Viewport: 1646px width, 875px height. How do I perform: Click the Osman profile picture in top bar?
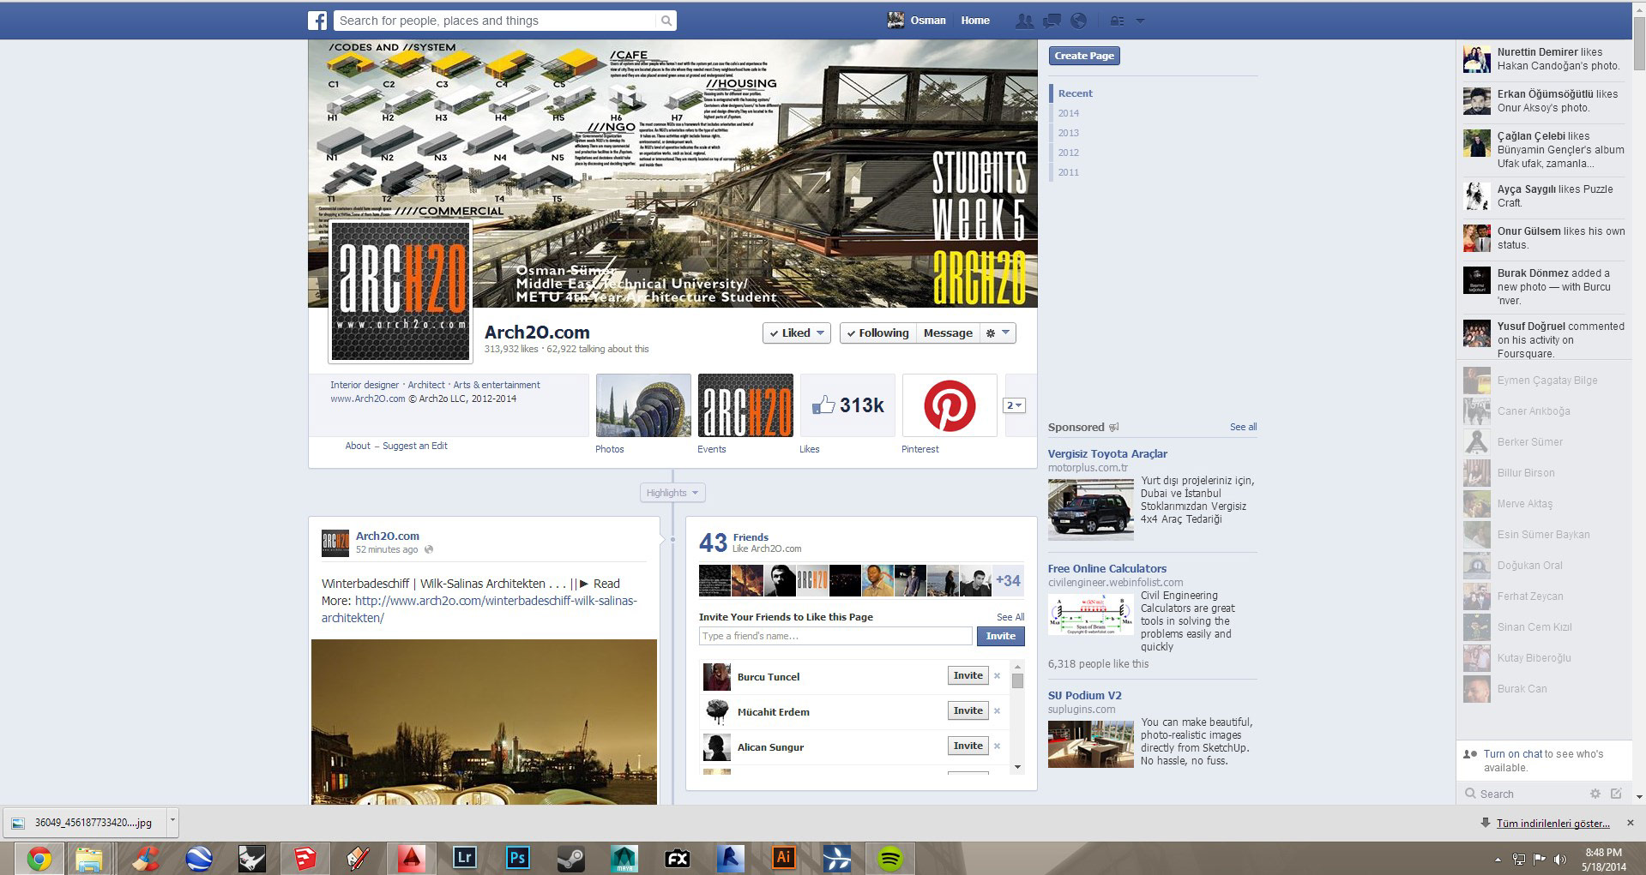click(895, 20)
